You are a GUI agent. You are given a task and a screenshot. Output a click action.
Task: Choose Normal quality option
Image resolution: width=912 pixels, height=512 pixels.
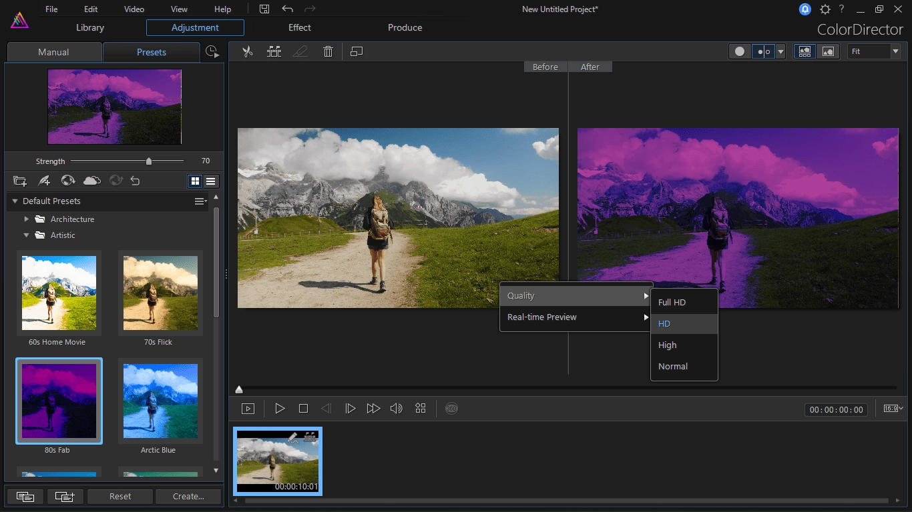684,367
